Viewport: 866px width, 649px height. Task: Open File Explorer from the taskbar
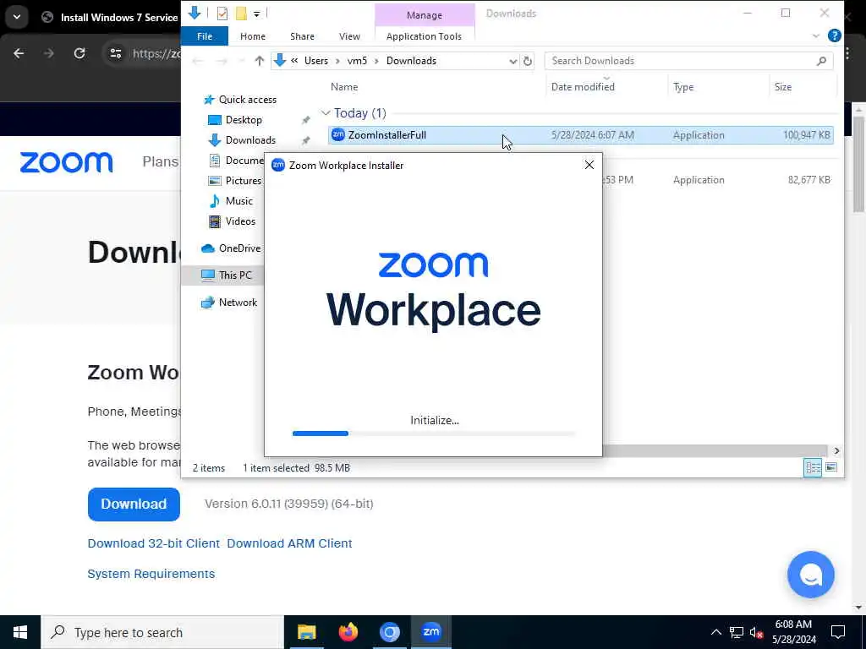[306, 632]
